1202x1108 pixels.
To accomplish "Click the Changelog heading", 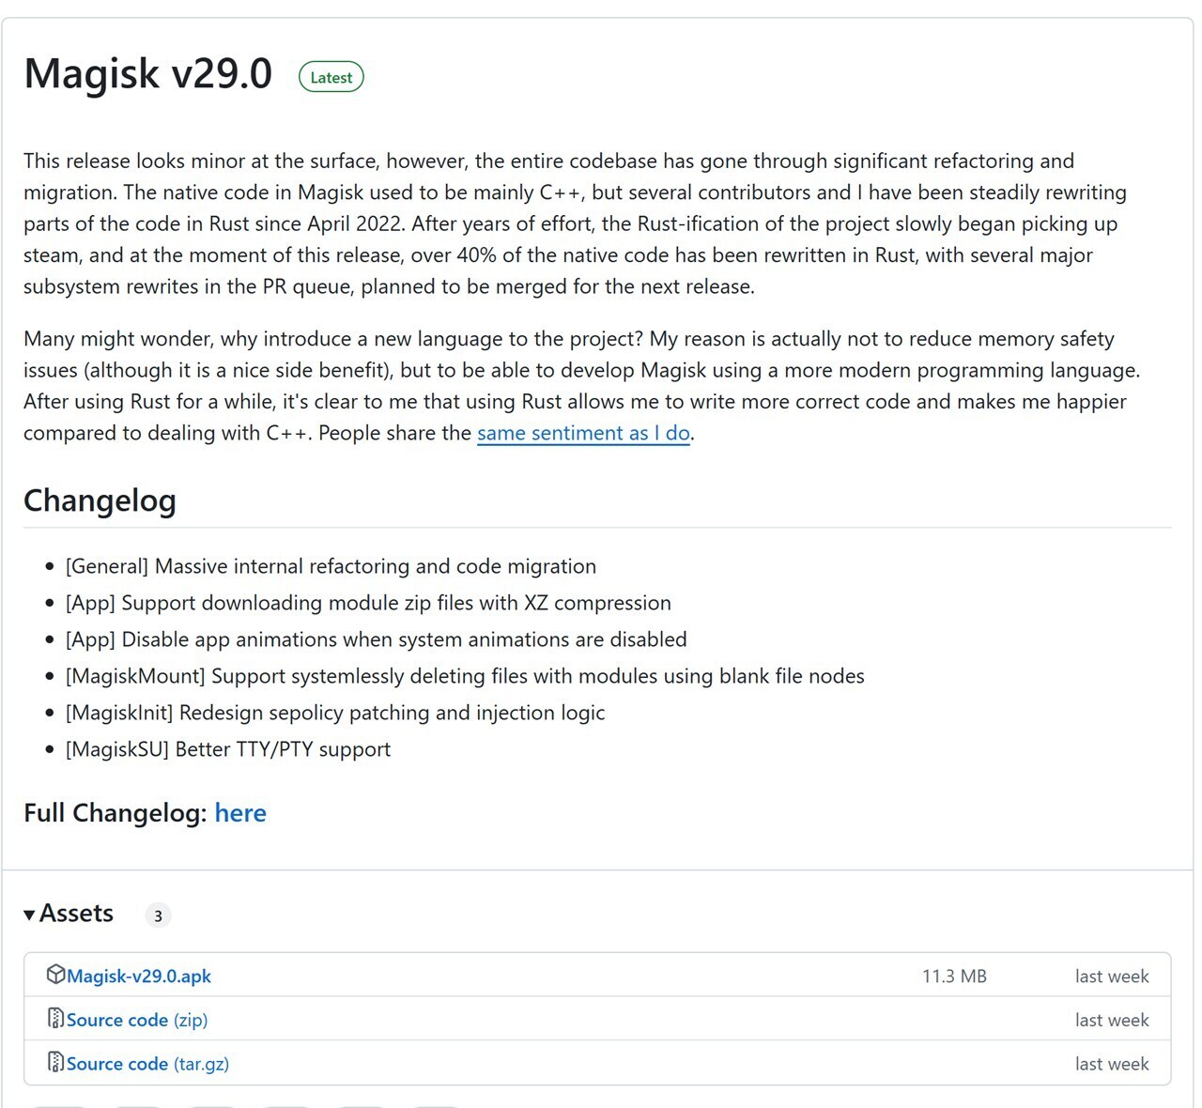I will (100, 500).
